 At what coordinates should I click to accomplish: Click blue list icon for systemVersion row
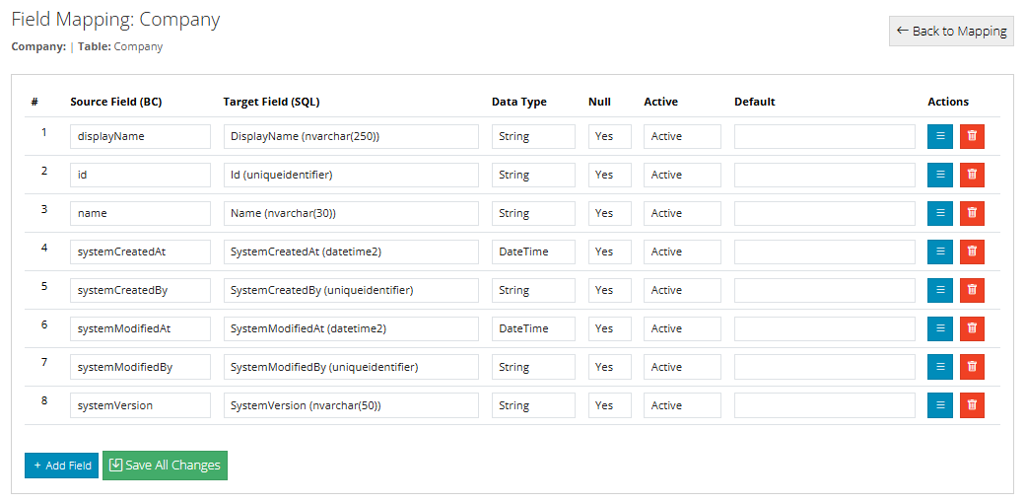940,405
